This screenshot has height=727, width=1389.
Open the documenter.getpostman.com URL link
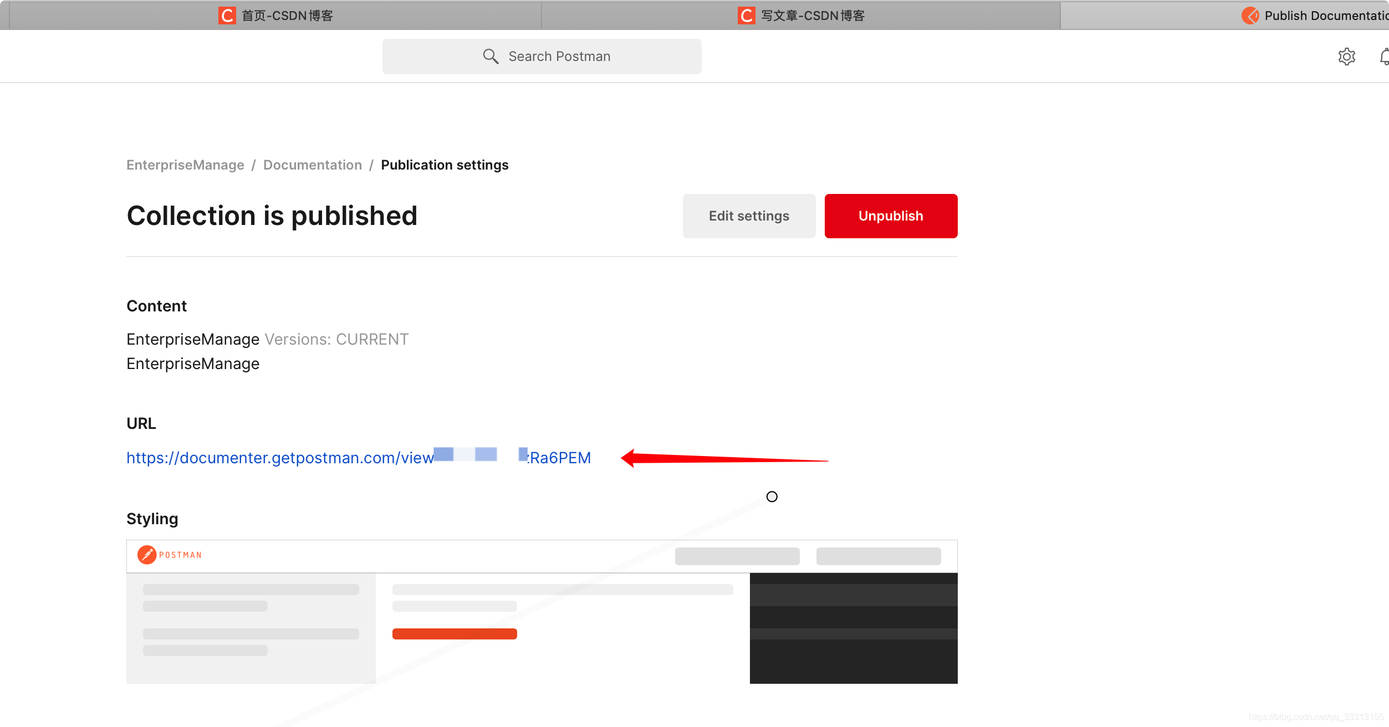pyautogui.click(x=359, y=458)
